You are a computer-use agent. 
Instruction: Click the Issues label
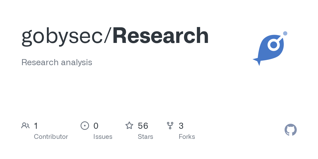pyautogui.click(x=103, y=137)
